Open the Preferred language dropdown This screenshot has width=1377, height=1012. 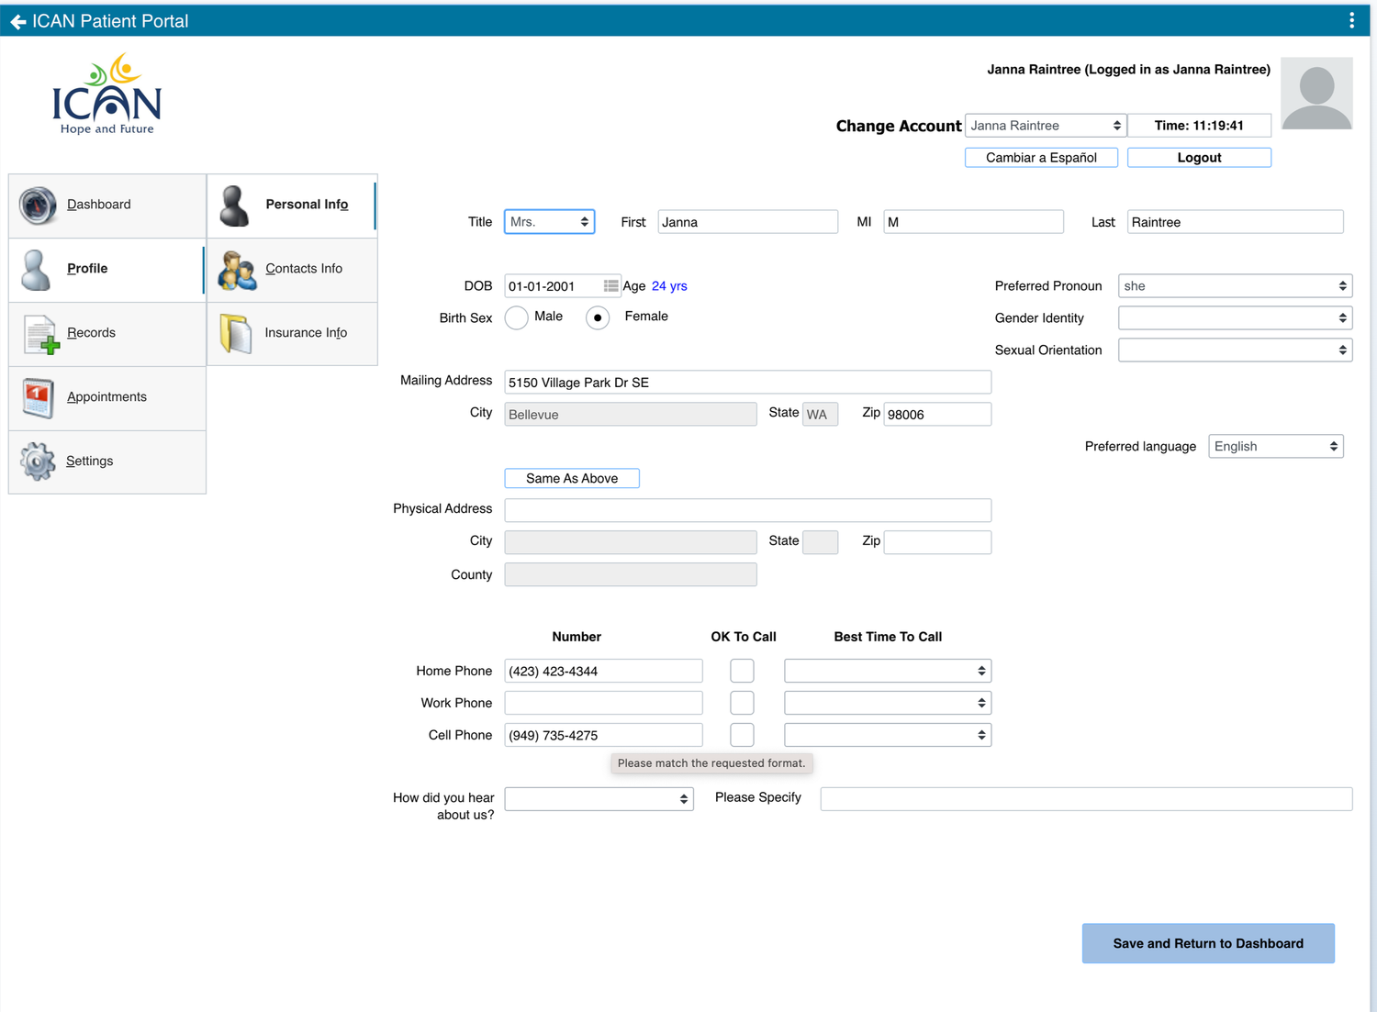pyautogui.click(x=1275, y=446)
